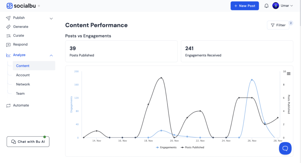Go to the Network analytics page
This screenshot has width=301, height=163.
point(23,84)
